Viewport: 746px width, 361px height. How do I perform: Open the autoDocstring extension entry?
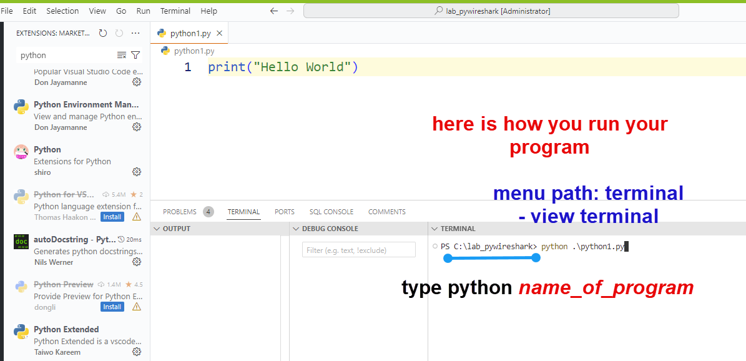pyautogui.click(x=77, y=250)
